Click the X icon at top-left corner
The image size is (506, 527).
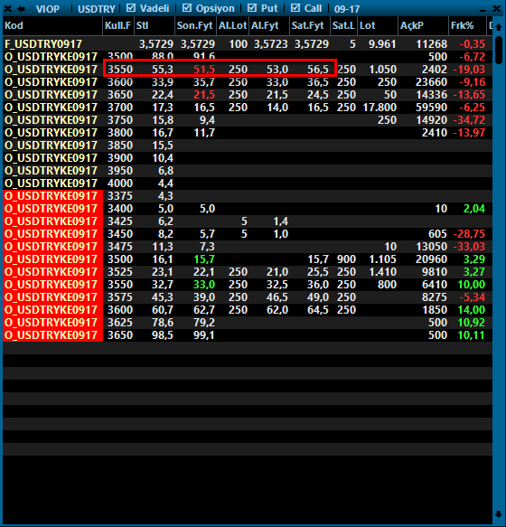pyautogui.click(x=8, y=8)
